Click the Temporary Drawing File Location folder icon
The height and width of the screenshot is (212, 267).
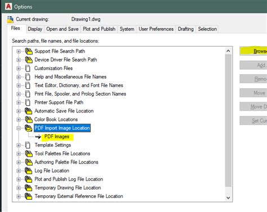[x=29, y=188]
